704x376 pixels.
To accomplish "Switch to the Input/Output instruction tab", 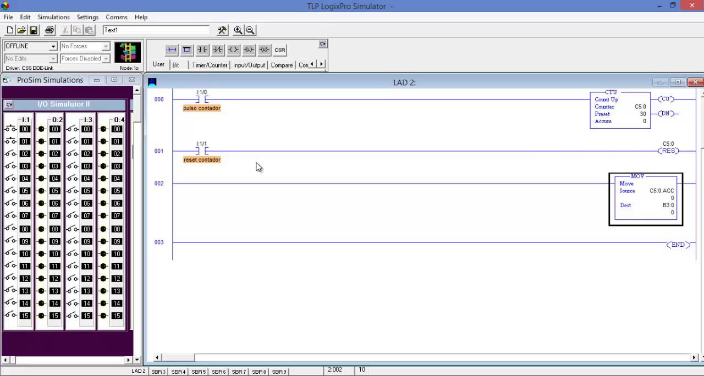I will (x=249, y=65).
